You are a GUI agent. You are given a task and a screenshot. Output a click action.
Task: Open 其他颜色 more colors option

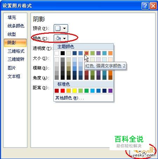point(70,98)
